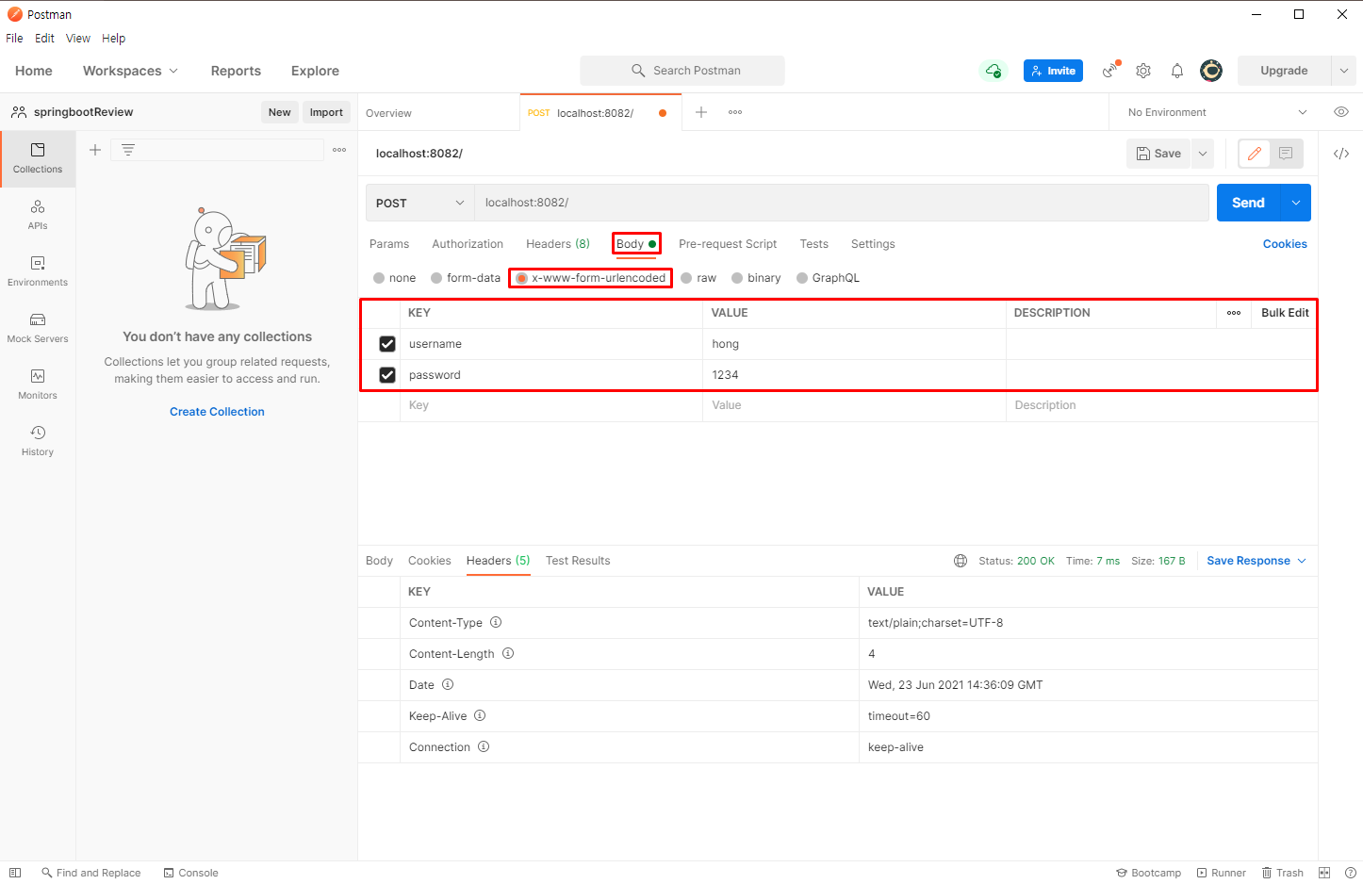The height and width of the screenshot is (884, 1363).
Task: Click the Import button
Action: (326, 112)
